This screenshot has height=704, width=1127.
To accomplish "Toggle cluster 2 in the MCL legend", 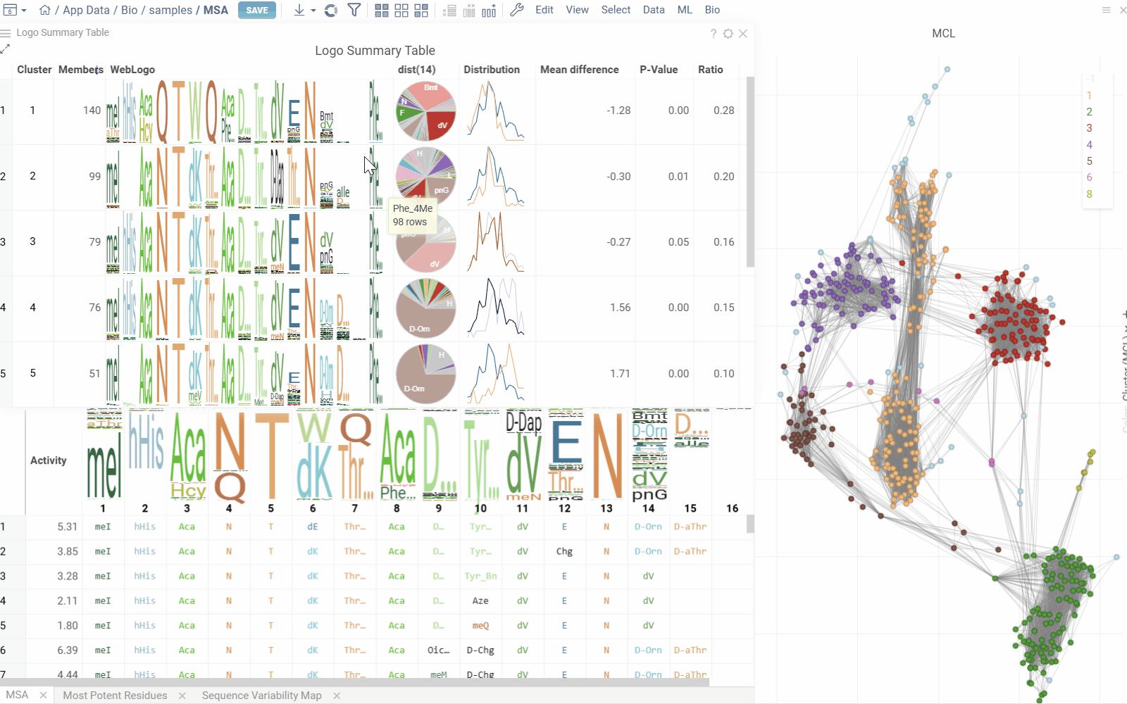I will [x=1089, y=112].
